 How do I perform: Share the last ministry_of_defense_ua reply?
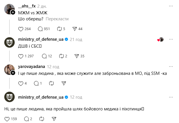point(54,118)
